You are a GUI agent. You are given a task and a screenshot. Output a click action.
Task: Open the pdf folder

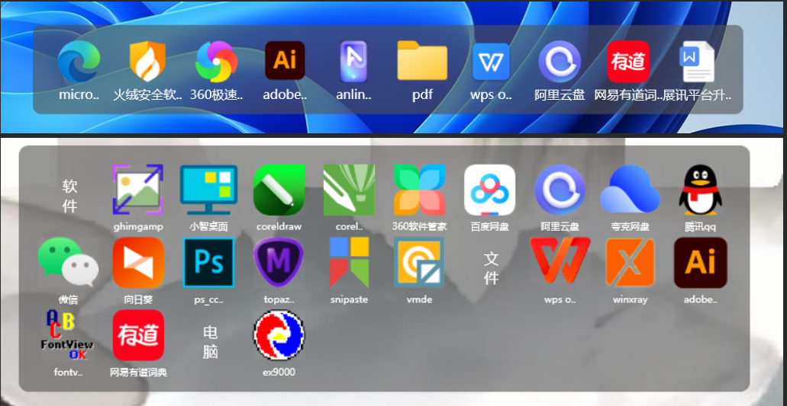pos(422,61)
